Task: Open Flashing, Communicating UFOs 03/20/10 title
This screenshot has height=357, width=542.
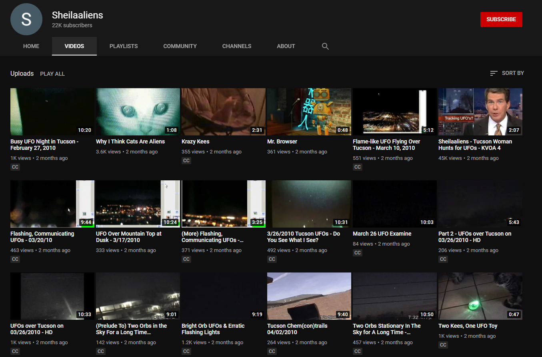Action: point(42,237)
